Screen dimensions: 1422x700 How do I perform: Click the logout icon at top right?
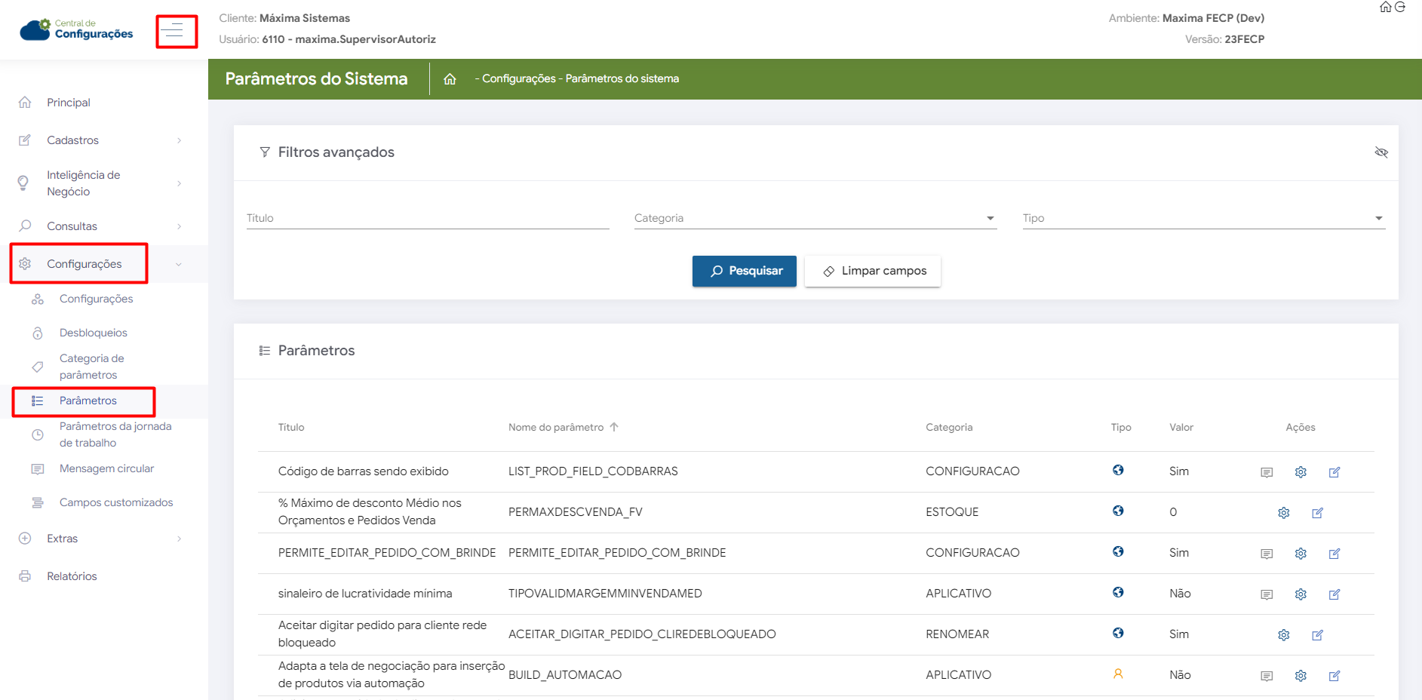[x=1400, y=7]
